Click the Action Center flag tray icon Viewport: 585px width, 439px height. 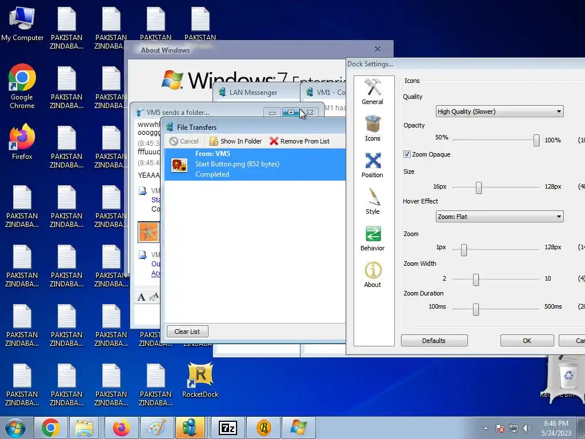[x=500, y=428]
